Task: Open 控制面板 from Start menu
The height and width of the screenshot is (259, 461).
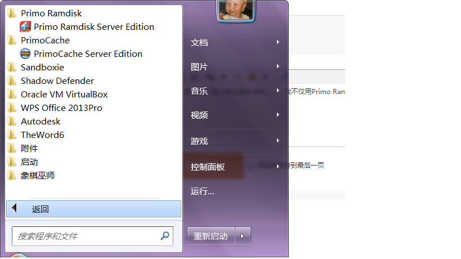Action: (208, 167)
